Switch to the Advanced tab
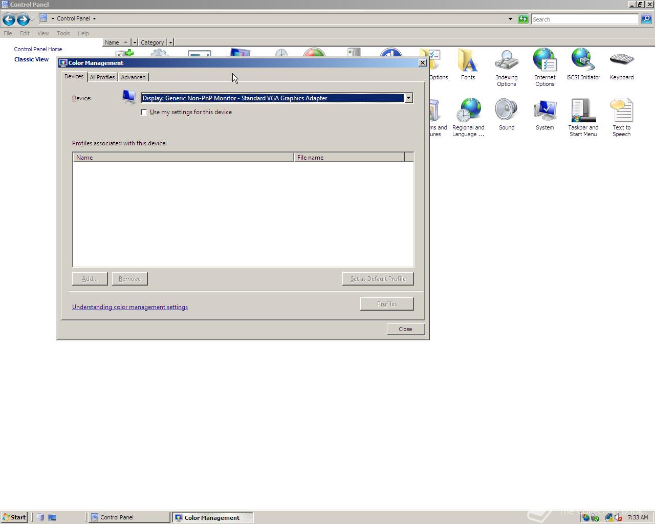The height and width of the screenshot is (524, 655). pyautogui.click(x=133, y=77)
